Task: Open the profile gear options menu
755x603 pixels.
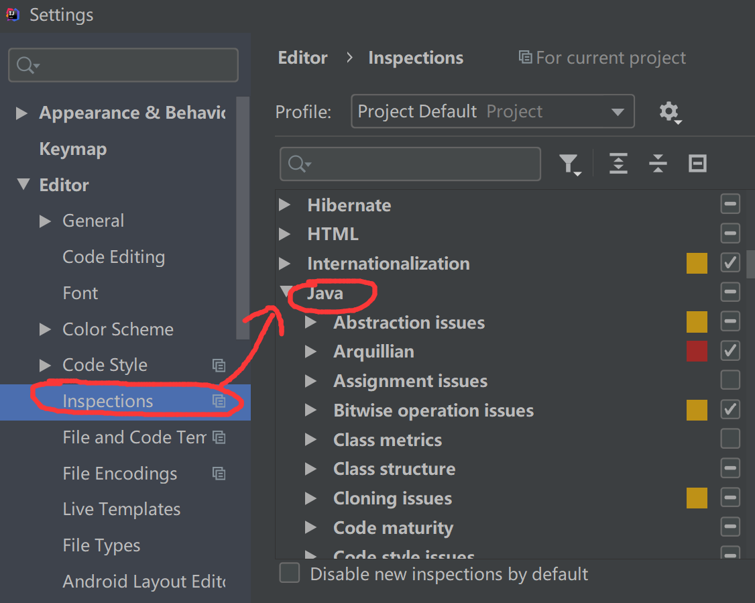Action: click(x=670, y=112)
